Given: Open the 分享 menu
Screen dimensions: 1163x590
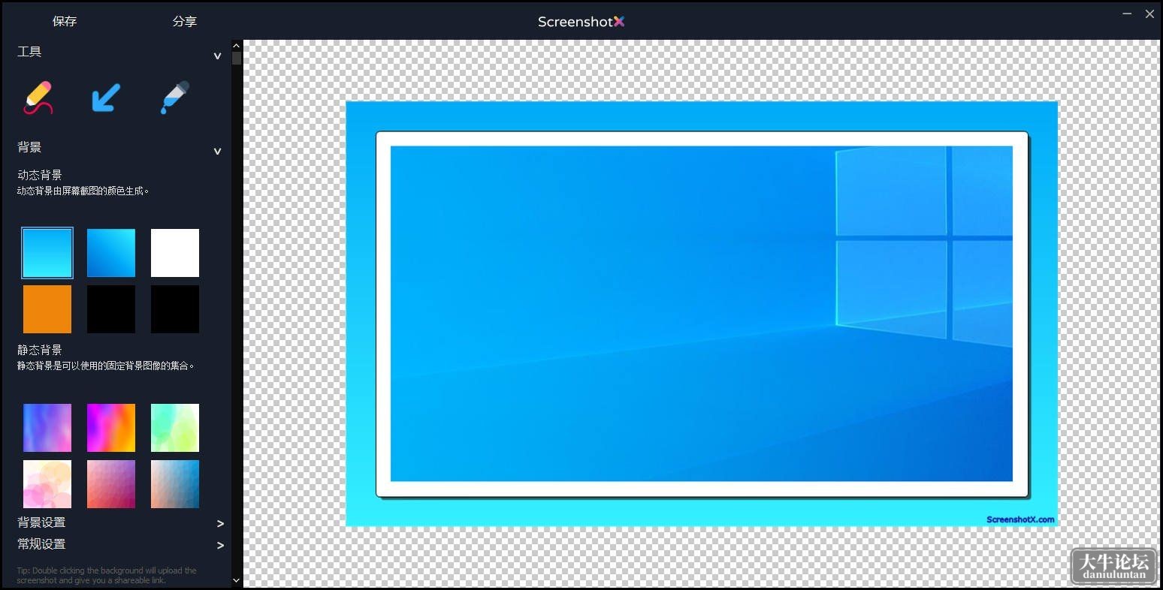Looking at the screenshot, I should click(184, 21).
